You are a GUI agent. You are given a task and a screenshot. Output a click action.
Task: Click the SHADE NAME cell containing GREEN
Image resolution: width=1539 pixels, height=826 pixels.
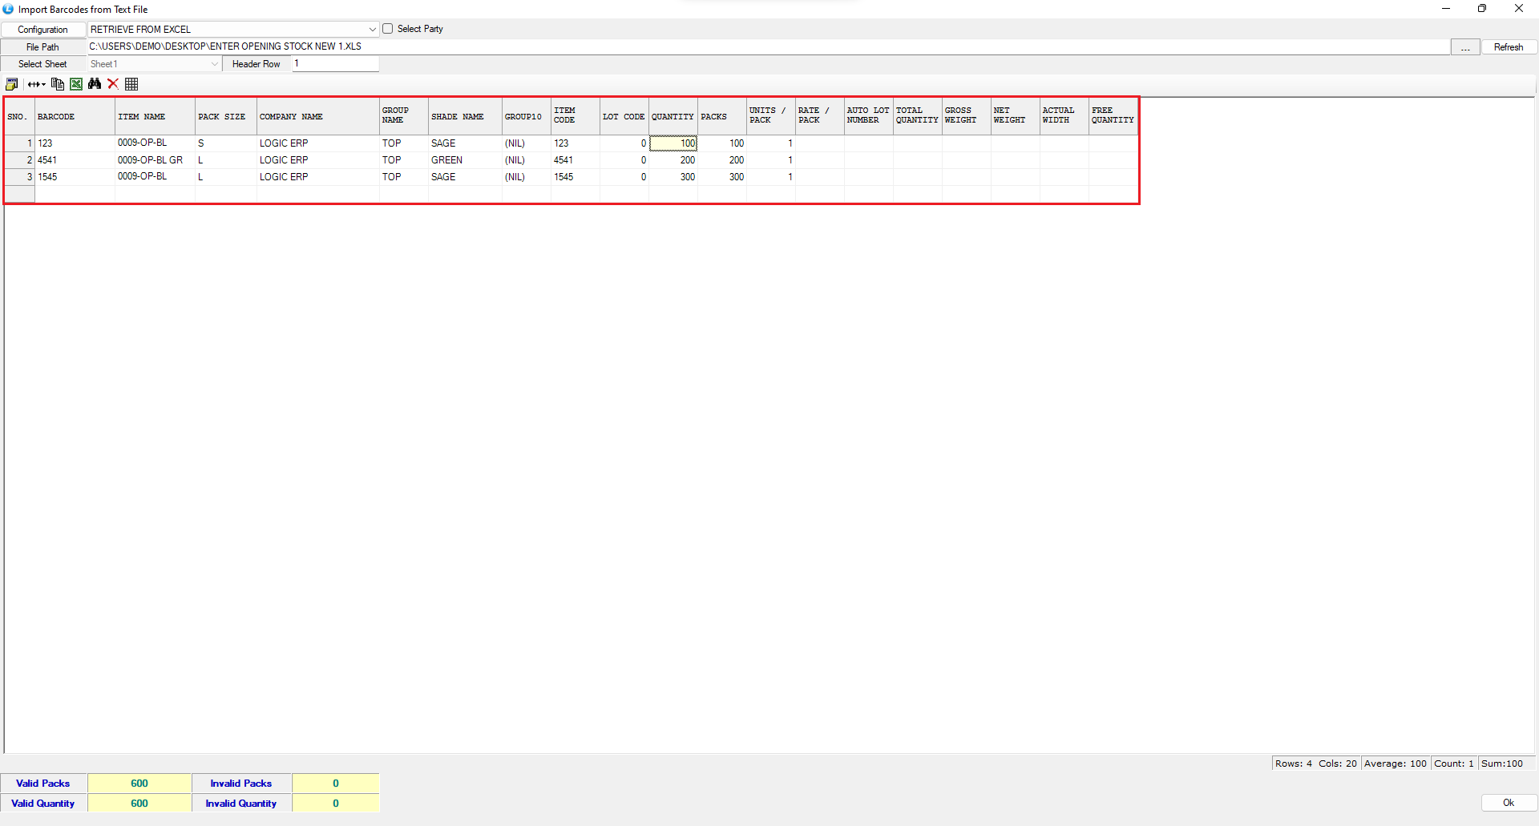[464, 160]
